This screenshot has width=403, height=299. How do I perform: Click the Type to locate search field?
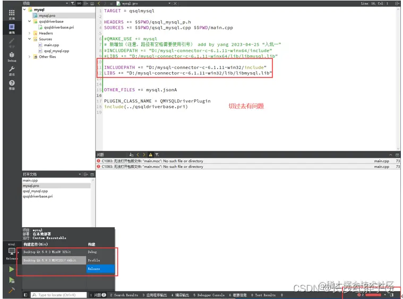click(x=59, y=295)
